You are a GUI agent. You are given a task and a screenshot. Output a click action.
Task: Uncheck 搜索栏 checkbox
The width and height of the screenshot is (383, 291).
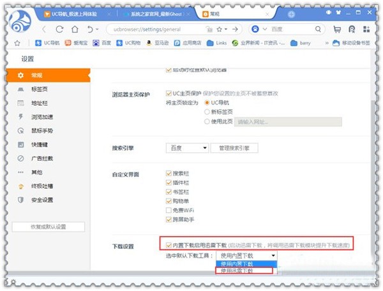169,173
